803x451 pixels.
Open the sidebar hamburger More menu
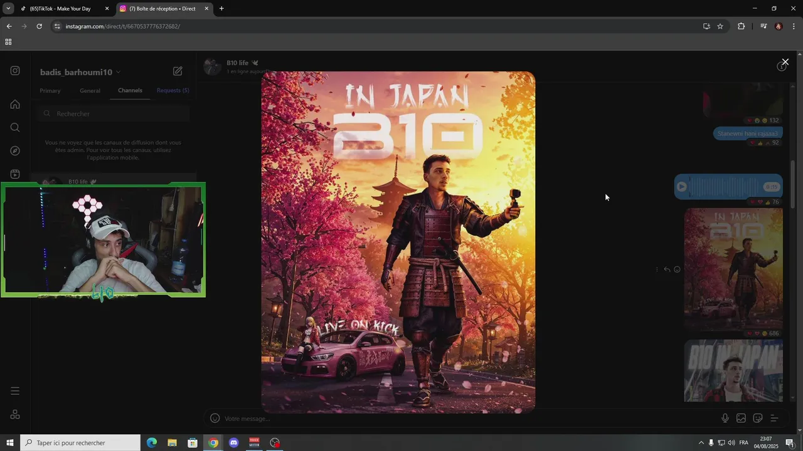tap(15, 391)
